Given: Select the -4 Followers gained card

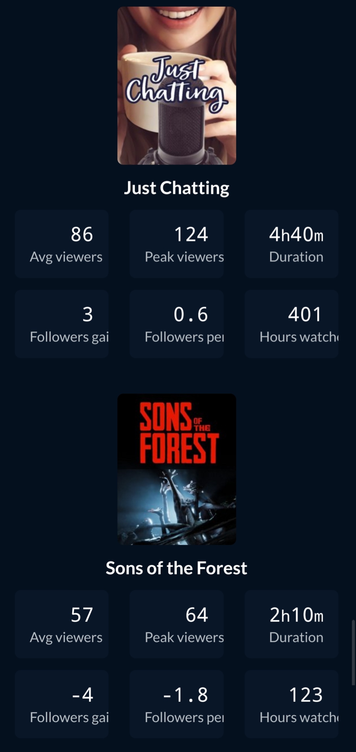Looking at the screenshot, I should point(62,704).
